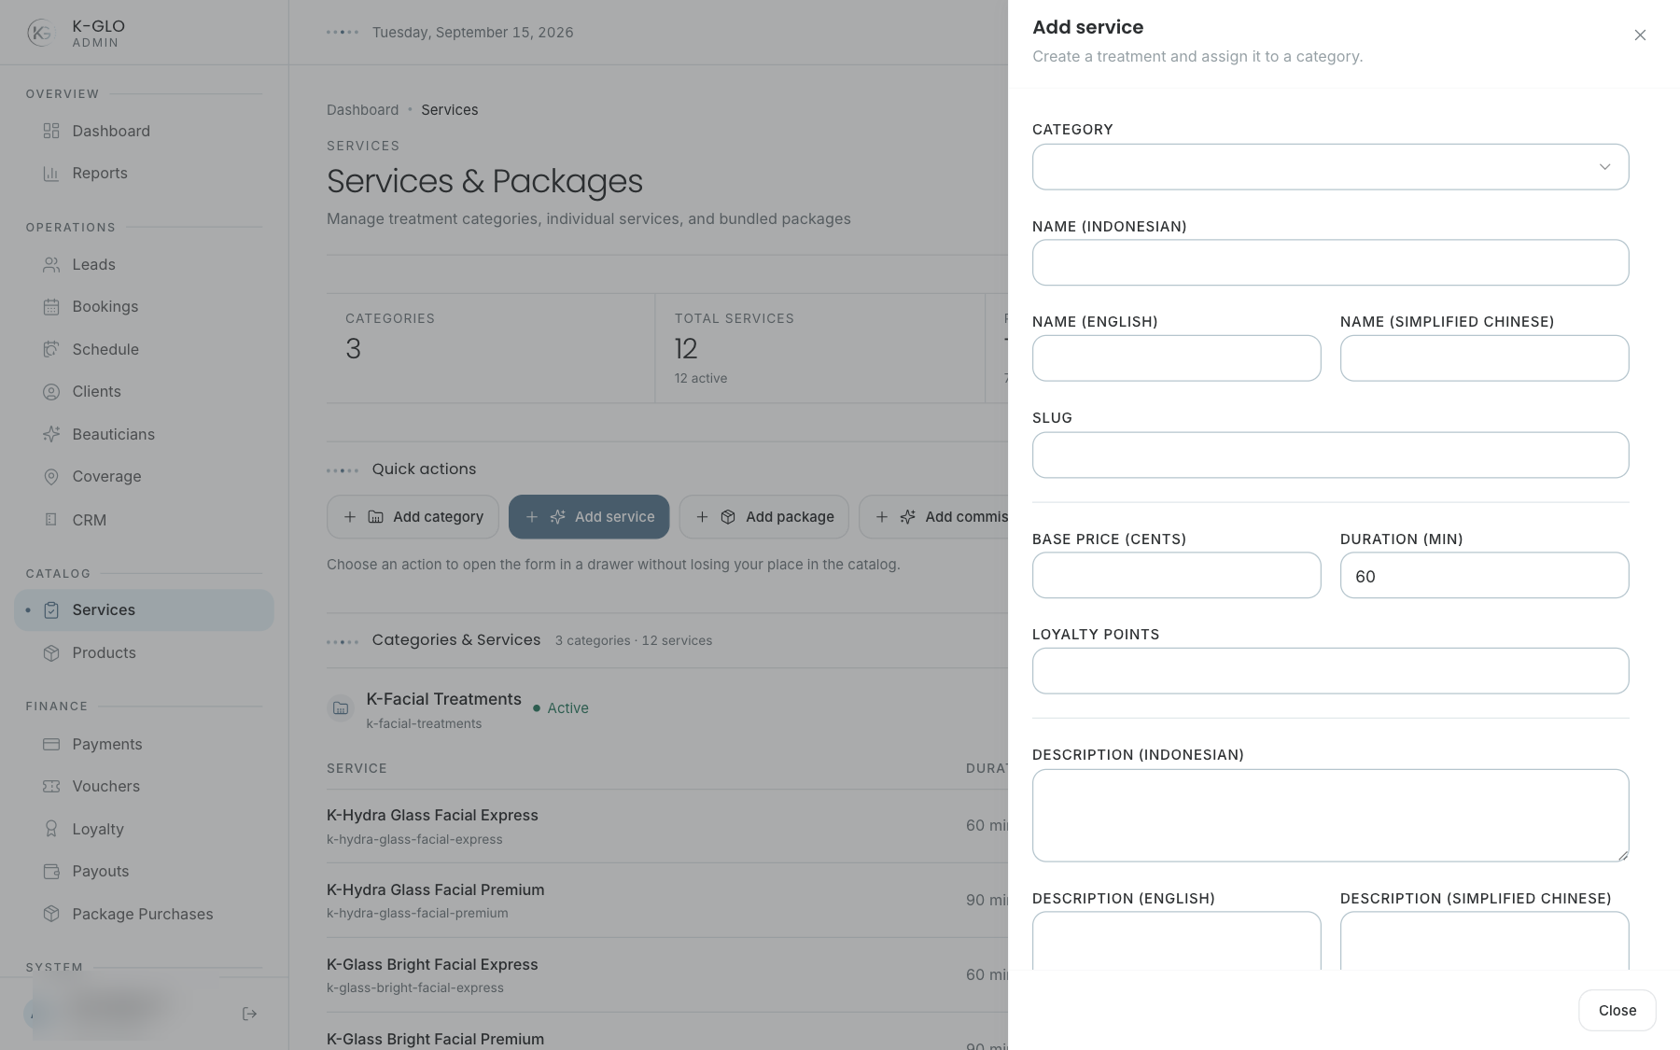Open Package Purchases icon

point(51,914)
